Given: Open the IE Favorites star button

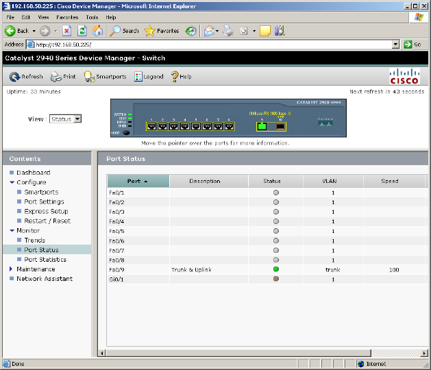Looking at the screenshot, I should tap(162, 31).
